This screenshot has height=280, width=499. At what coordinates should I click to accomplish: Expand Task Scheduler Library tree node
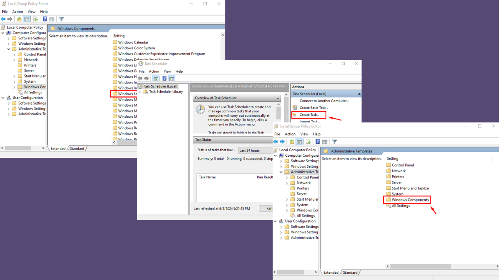140,92
